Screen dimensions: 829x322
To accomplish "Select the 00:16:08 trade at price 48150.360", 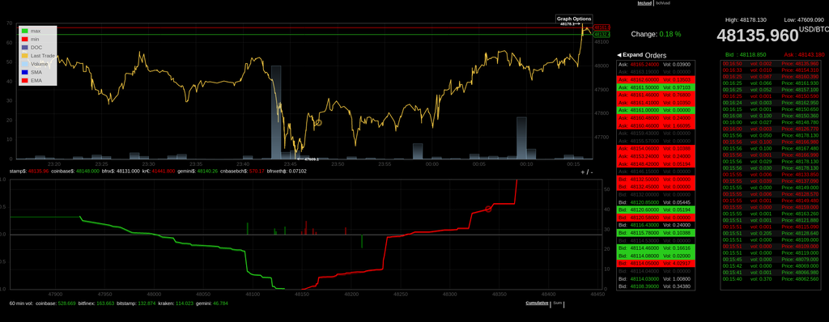I will 771,116.
